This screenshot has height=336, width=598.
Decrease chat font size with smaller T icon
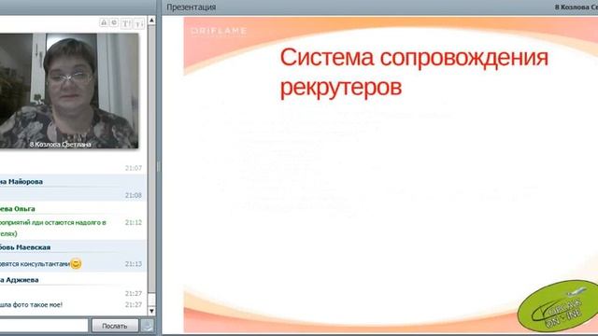click(x=139, y=23)
